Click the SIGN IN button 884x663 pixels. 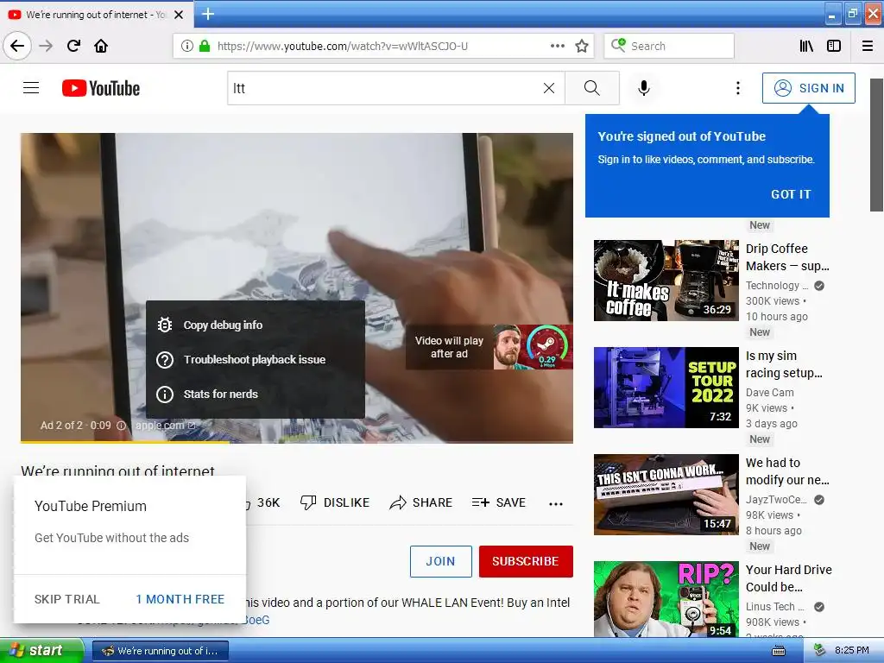pos(808,88)
